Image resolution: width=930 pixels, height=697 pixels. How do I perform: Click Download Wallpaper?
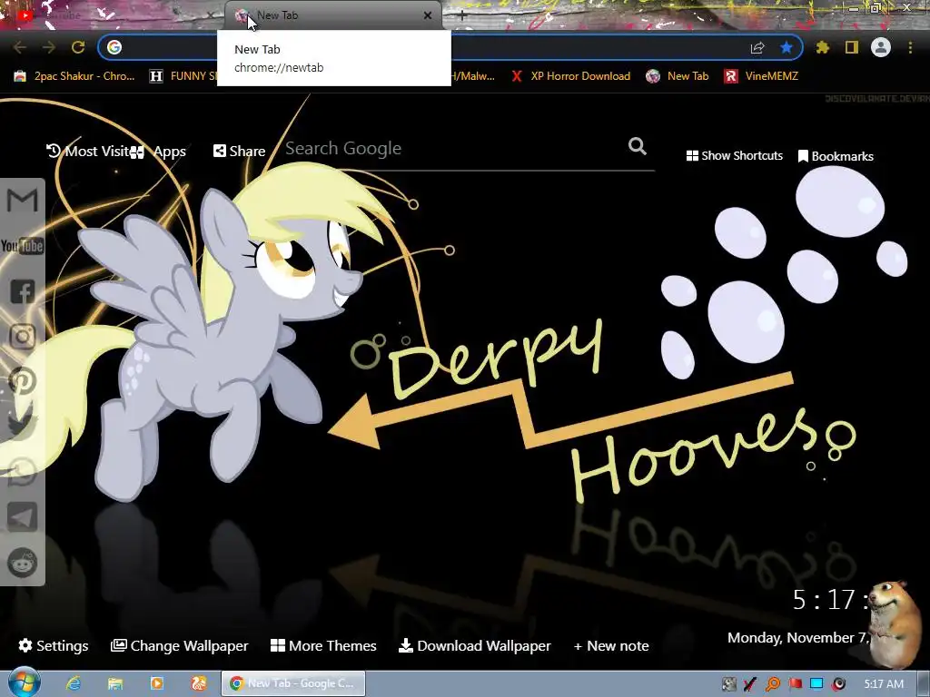(x=474, y=645)
